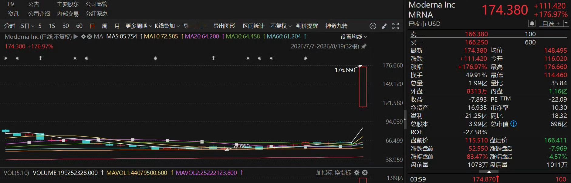Click the 03:59 trade tick row
The image size is (571, 183).
(x=489, y=179)
